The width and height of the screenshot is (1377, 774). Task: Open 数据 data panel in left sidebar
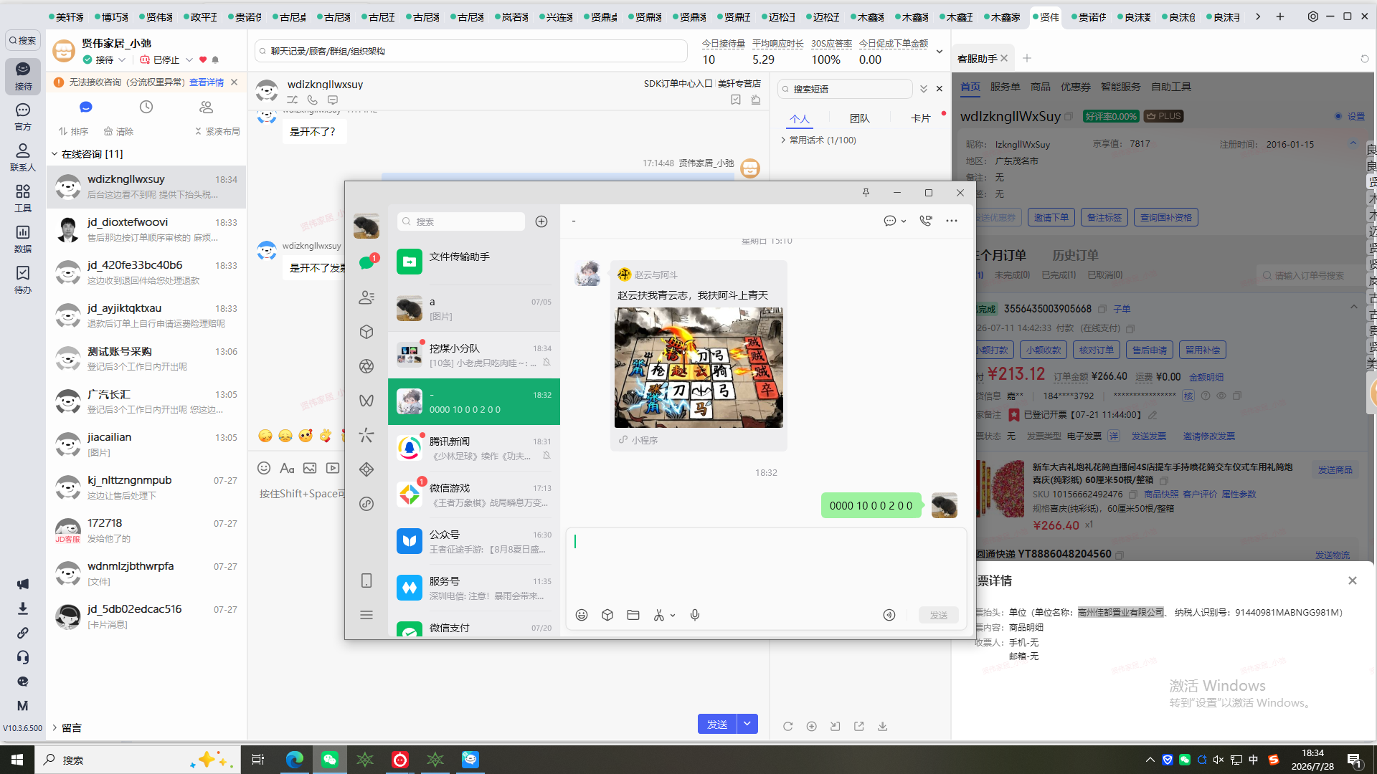point(23,239)
